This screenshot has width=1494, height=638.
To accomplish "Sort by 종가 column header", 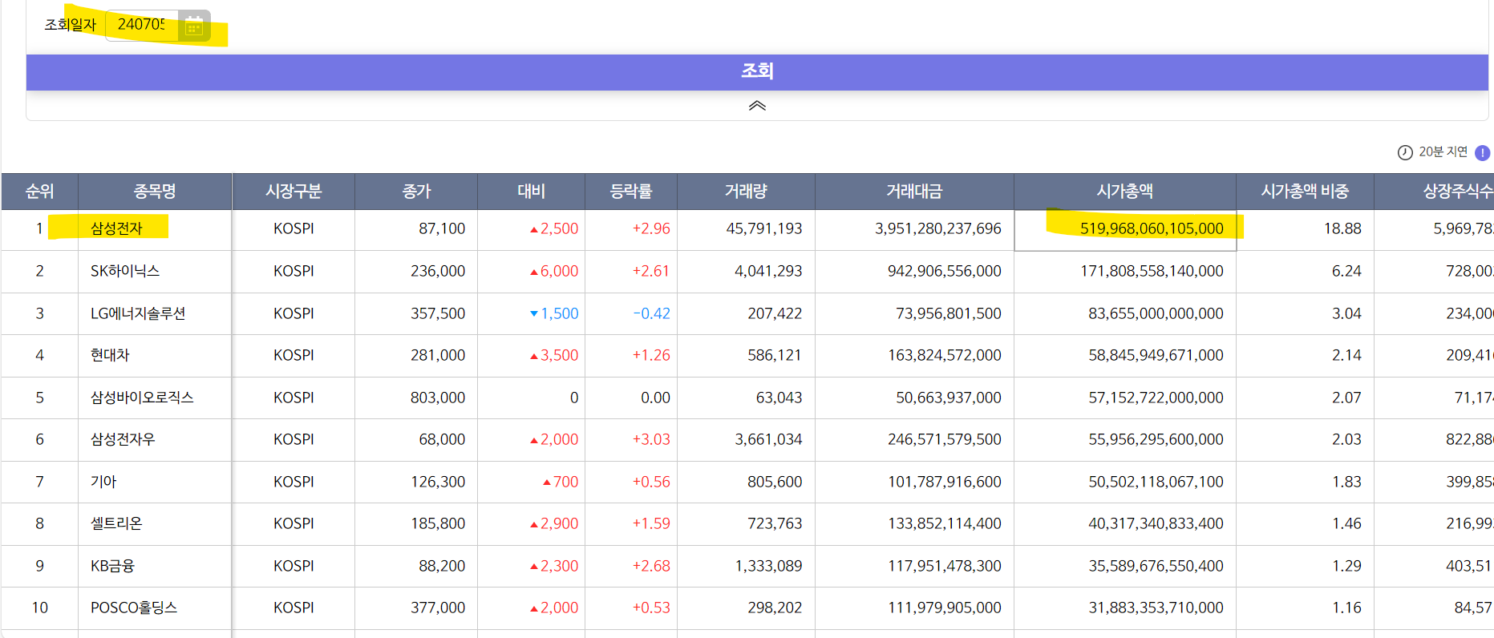I will pyautogui.click(x=416, y=192).
